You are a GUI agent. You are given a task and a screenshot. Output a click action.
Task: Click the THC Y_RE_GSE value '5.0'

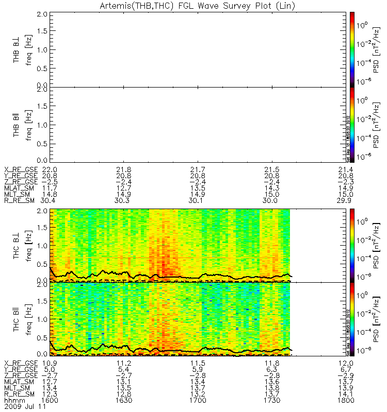click(x=50, y=370)
